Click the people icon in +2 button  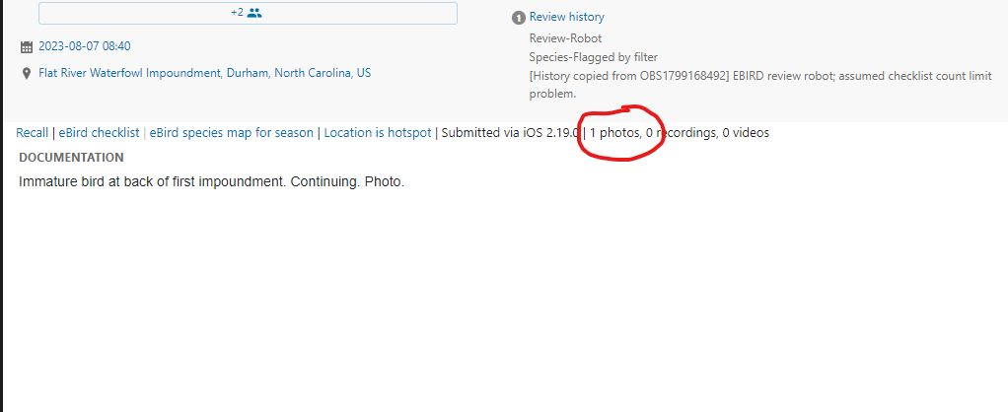point(254,12)
